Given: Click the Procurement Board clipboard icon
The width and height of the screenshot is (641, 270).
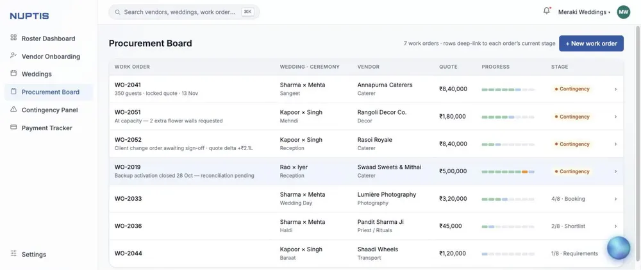Looking at the screenshot, I should click(x=13, y=92).
